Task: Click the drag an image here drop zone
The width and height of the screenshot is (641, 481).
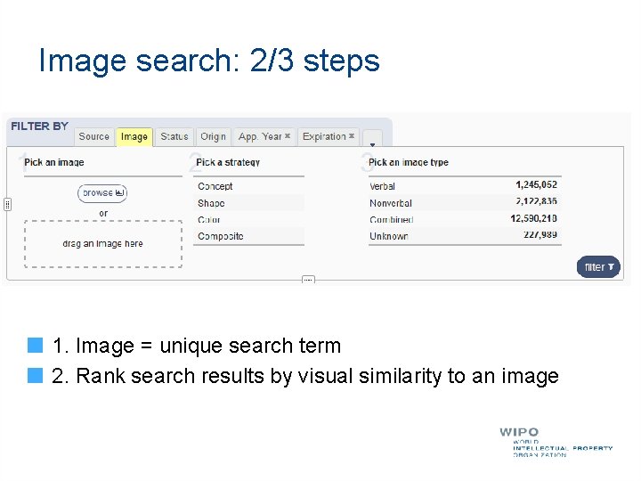Action: click(103, 244)
